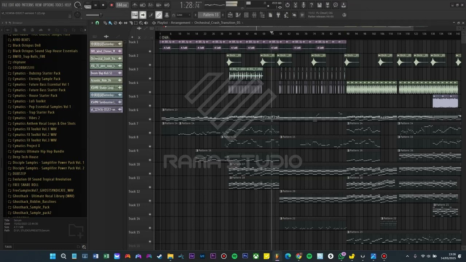This screenshot has height=262, width=466.
Task: Mute Track 3 using its green dot
Action: click(x=150, y=79)
